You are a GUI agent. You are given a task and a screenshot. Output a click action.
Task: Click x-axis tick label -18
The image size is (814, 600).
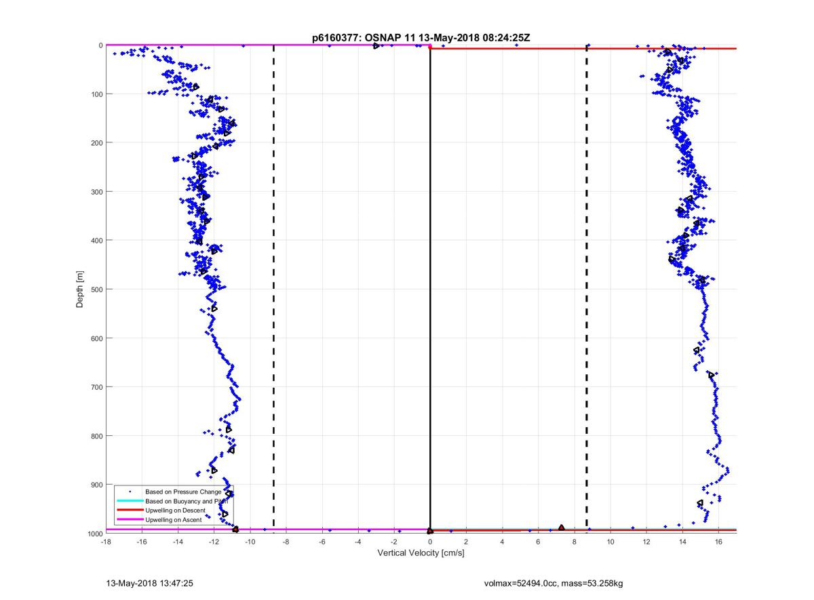tap(106, 542)
